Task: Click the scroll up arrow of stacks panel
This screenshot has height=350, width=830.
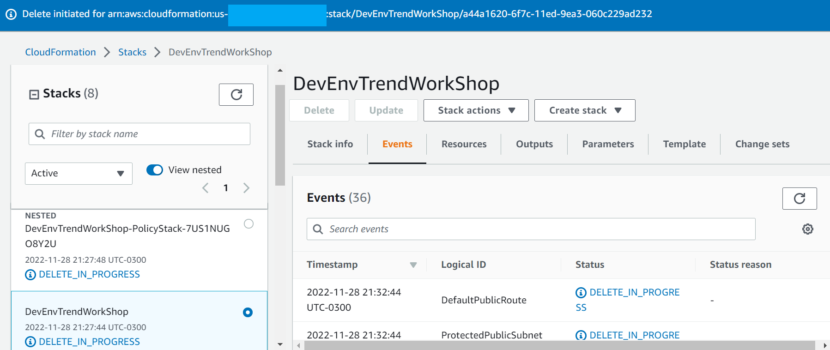Action: pos(280,71)
